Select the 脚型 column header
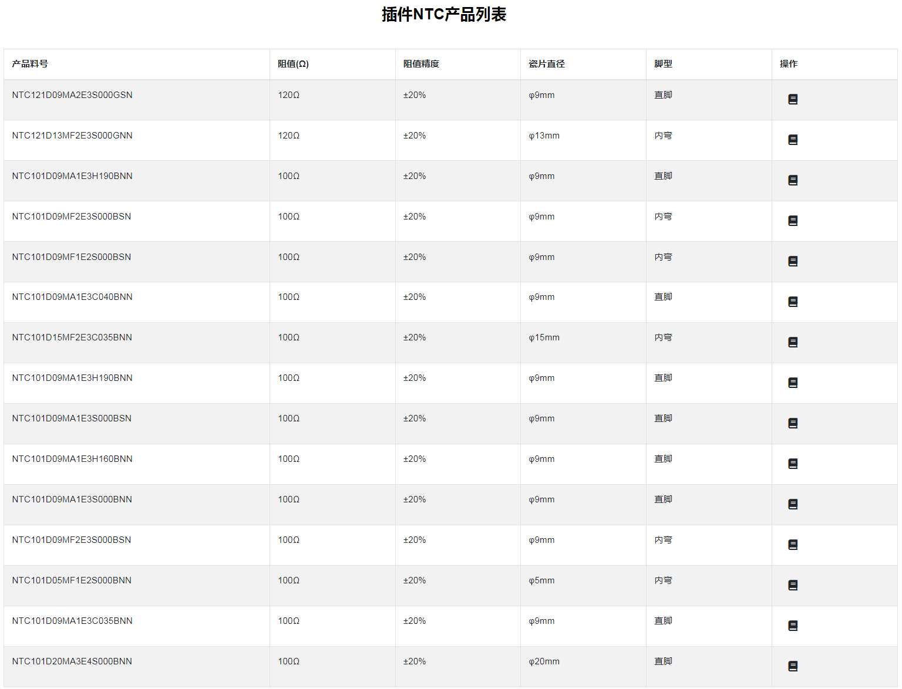 (663, 64)
